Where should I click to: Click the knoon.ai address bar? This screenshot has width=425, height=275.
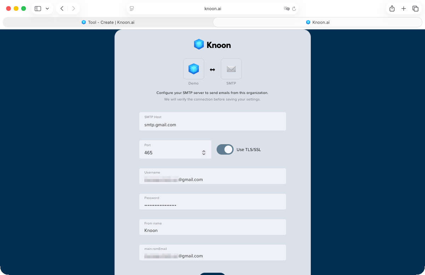[212, 8]
